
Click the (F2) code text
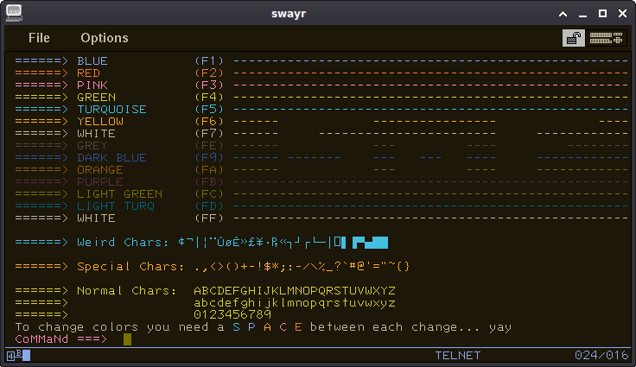pos(209,73)
